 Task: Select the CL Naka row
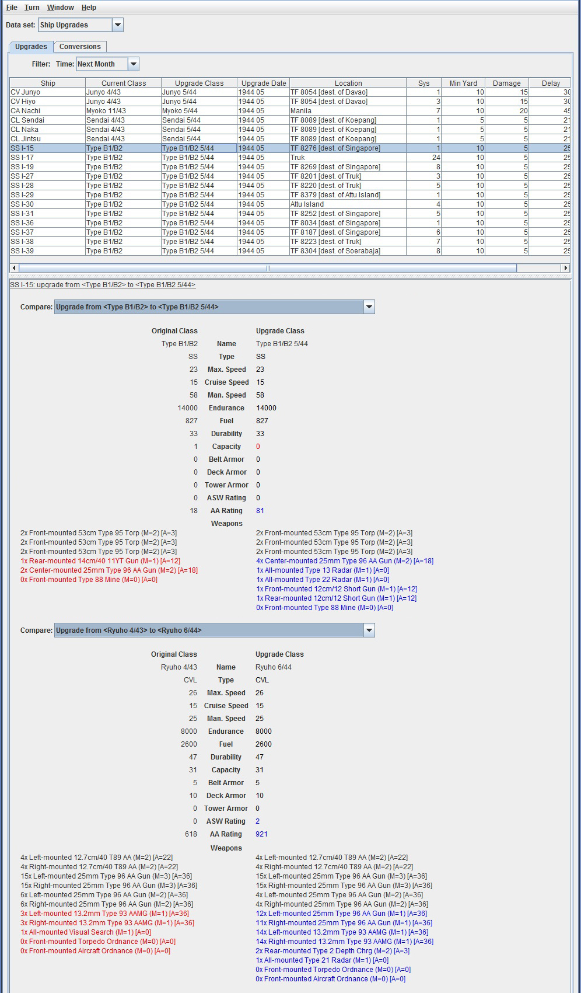[290, 130]
